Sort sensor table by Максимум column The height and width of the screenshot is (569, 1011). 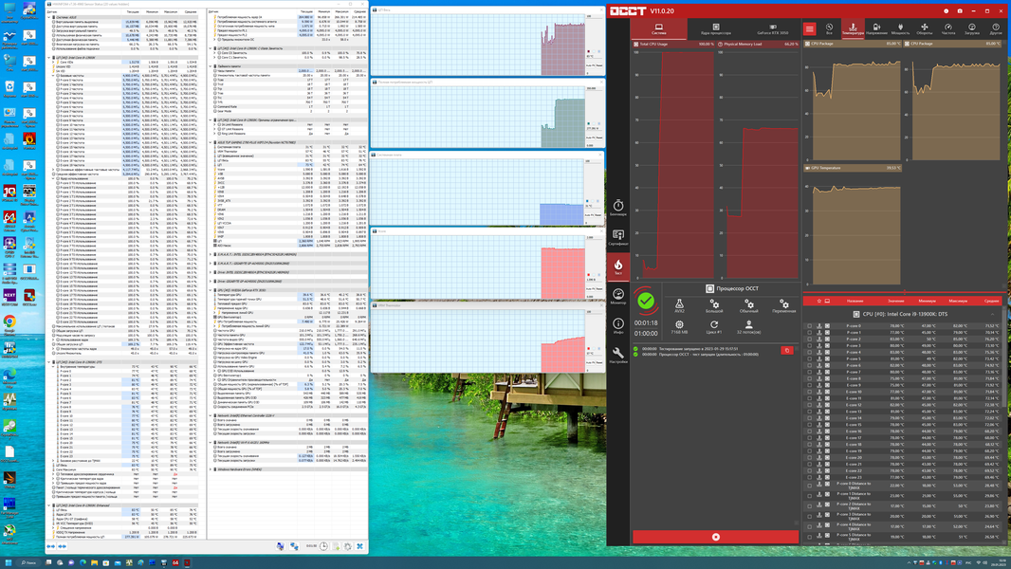coord(958,301)
